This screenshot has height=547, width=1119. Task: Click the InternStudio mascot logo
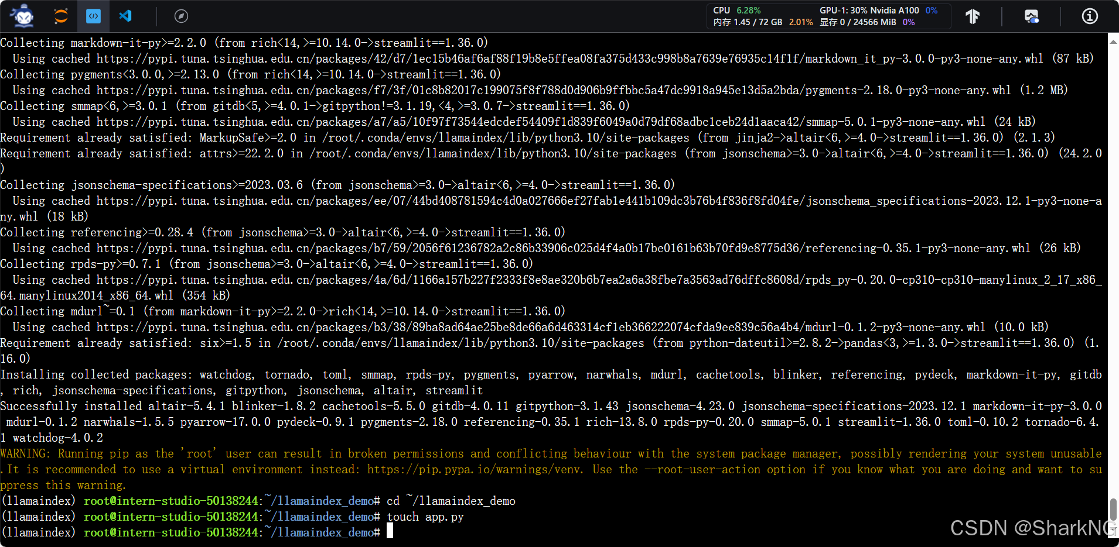21,16
